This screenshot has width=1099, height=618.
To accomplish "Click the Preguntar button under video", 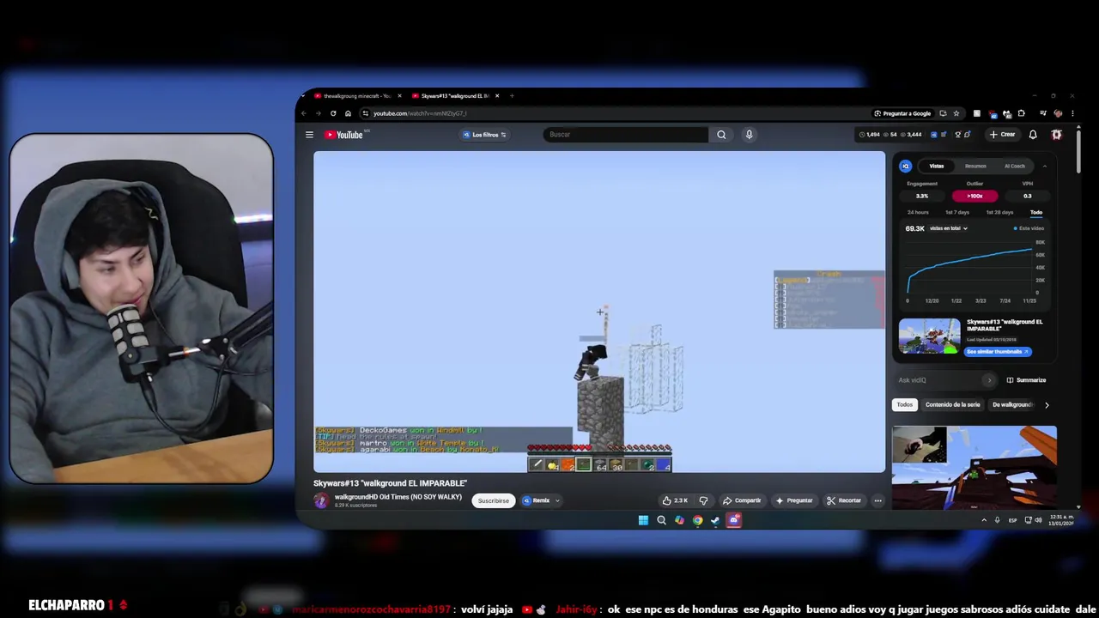I will (794, 500).
